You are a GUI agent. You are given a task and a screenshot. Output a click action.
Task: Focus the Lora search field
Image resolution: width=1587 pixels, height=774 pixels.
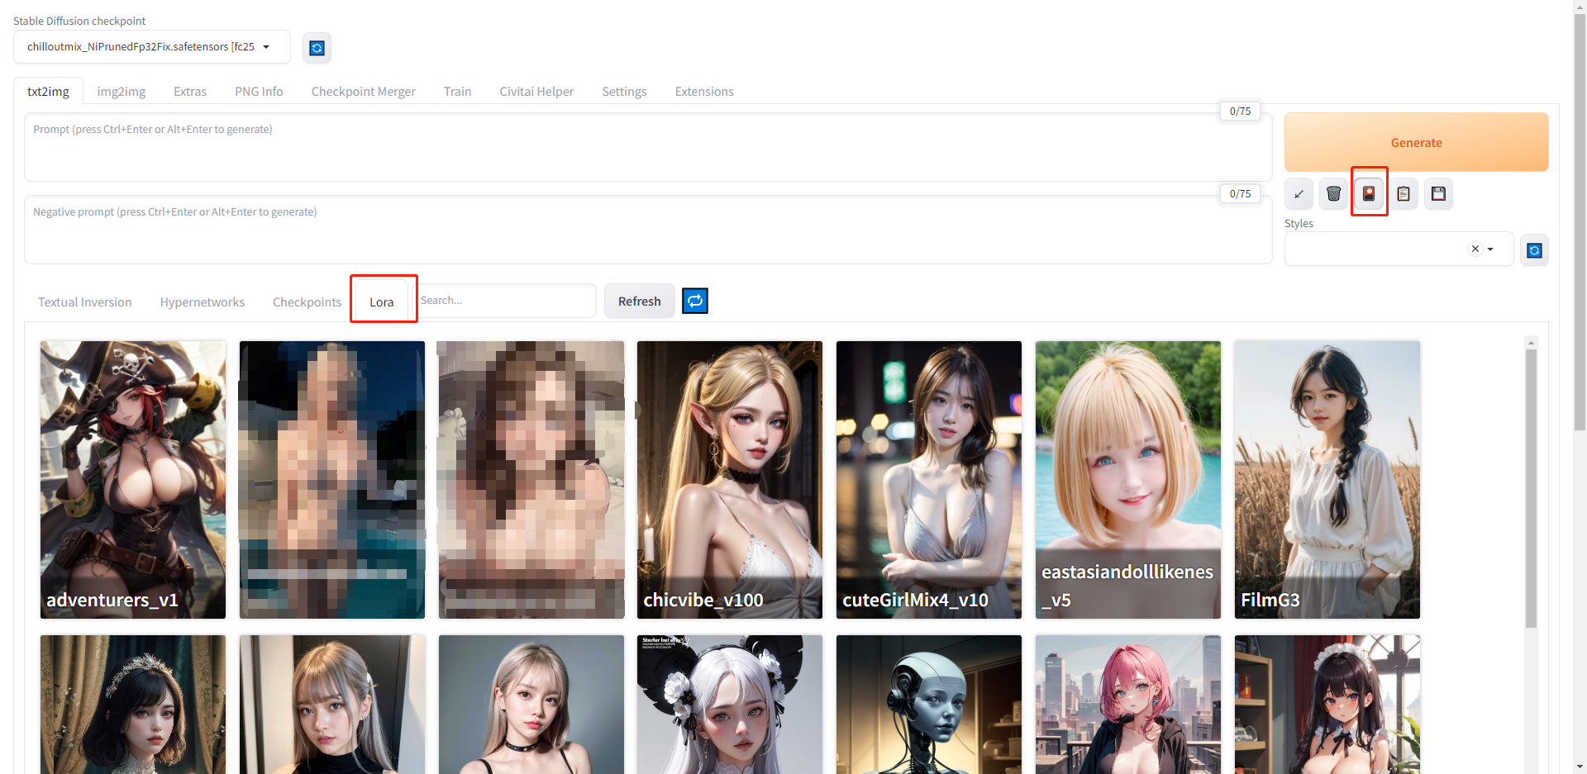pos(506,301)
